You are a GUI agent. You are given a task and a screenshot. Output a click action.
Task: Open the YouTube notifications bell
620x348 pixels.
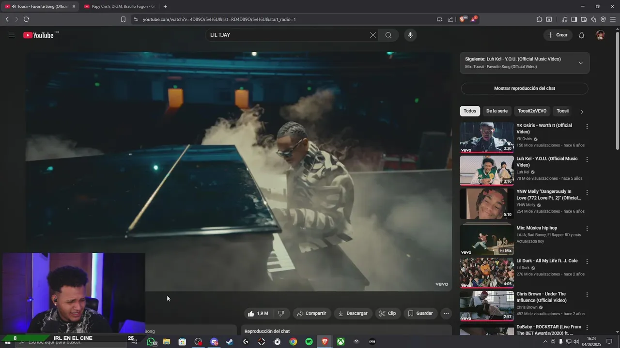point(582,35)
